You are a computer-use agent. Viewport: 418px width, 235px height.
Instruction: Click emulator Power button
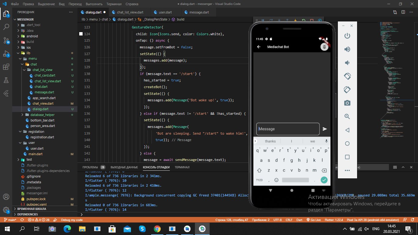[347, 36]
